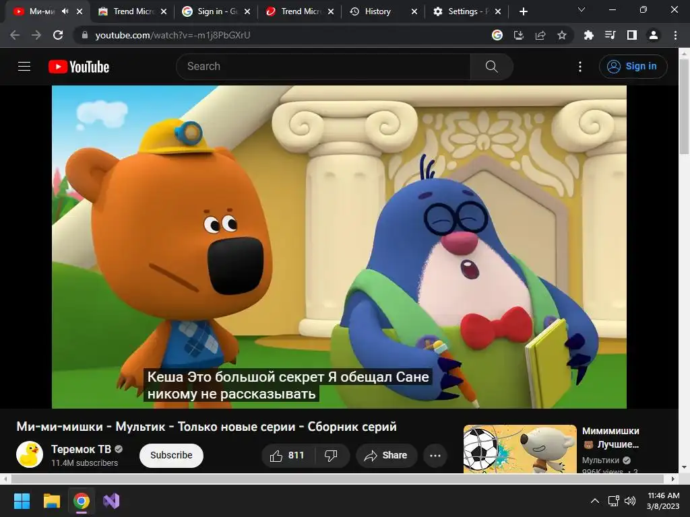Open YouTube settings three-dot menu
The image size is (690, 517).
tap(580, 67)
